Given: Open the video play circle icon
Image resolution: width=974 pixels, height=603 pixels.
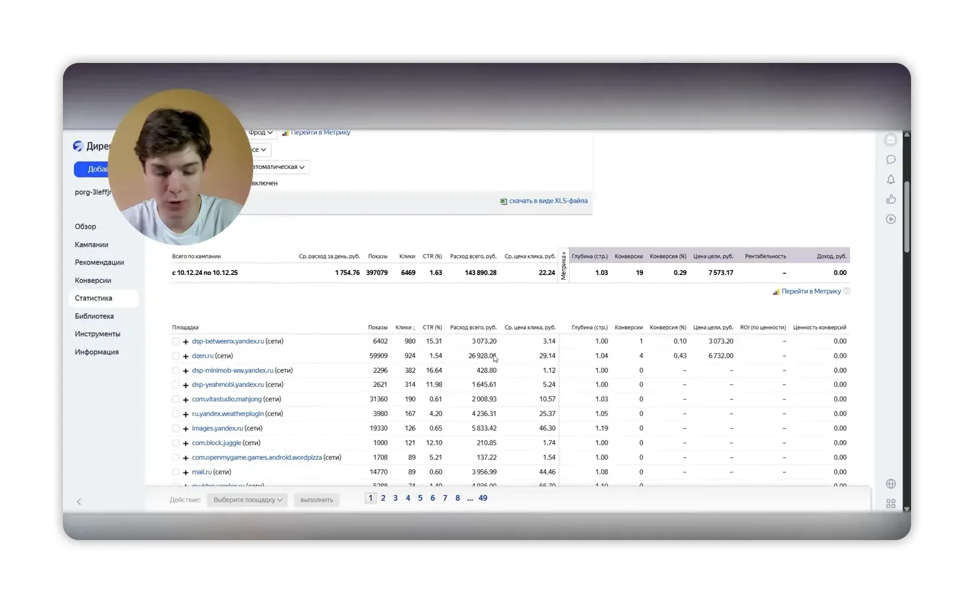Looking at the screenshot, I should tap(891, 219).
